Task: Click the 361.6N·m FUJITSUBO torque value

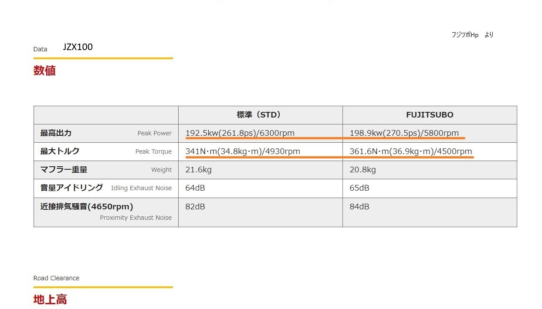Action: point(410,151)
